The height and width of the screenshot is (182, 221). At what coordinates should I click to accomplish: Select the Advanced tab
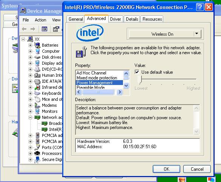[x=97, y=18]
